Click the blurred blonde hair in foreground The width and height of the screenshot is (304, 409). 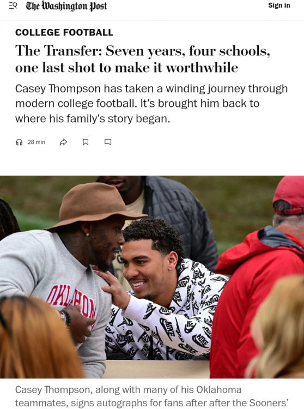(x=276, y=329)
